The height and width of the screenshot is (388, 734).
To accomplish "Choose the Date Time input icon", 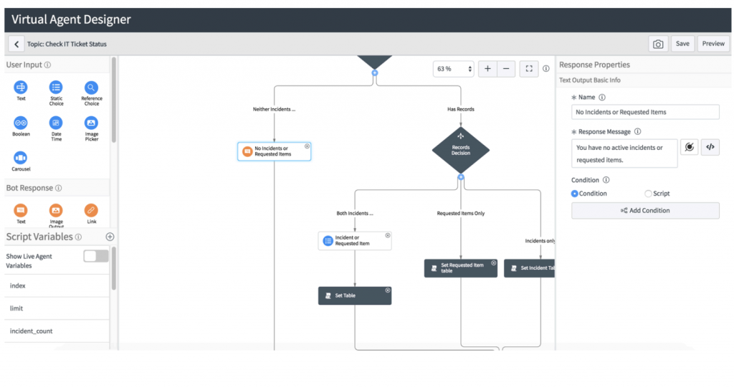I will point(56,123).
